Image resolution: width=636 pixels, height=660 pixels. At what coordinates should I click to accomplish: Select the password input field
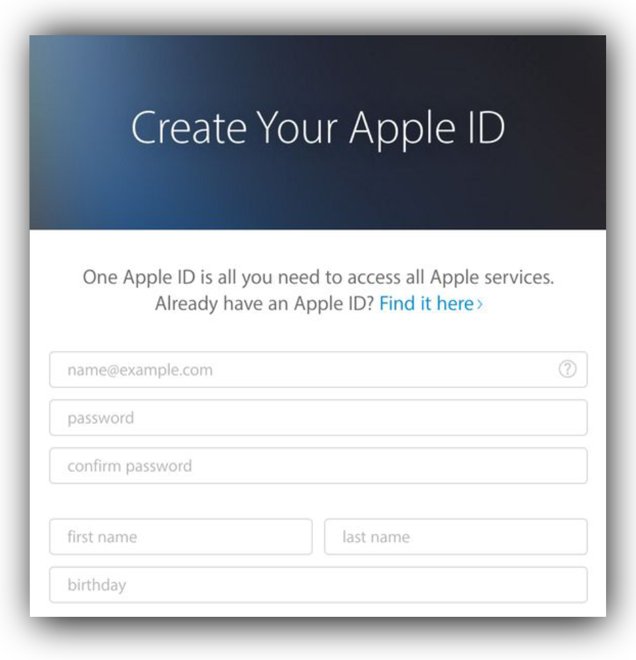coord(318,417)
